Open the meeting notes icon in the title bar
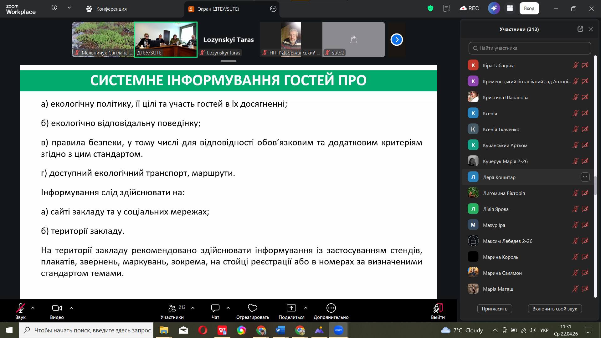Screen dimensions: 601x338 point(447,8)
